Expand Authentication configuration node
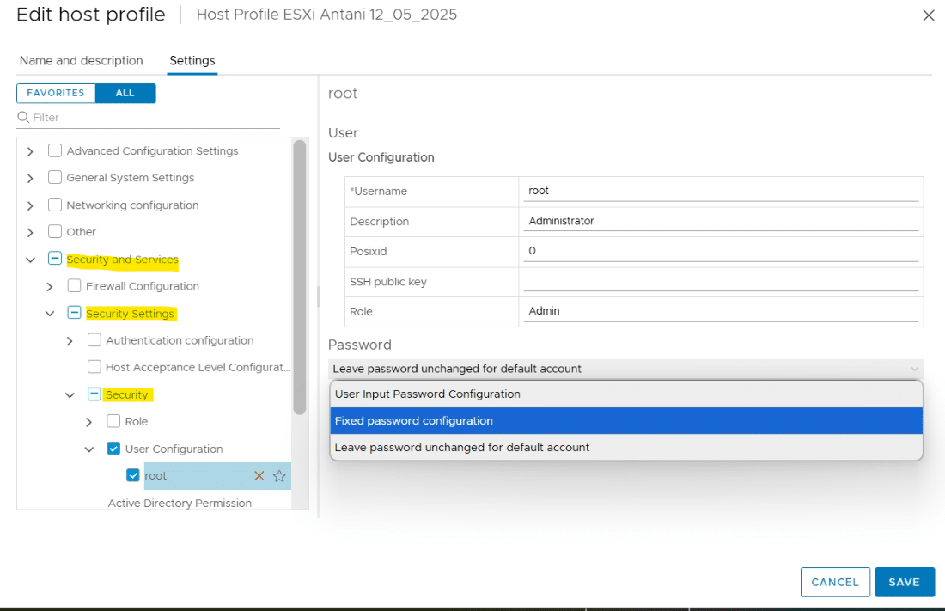Screen dimensions: 945x611 (70, 341)
